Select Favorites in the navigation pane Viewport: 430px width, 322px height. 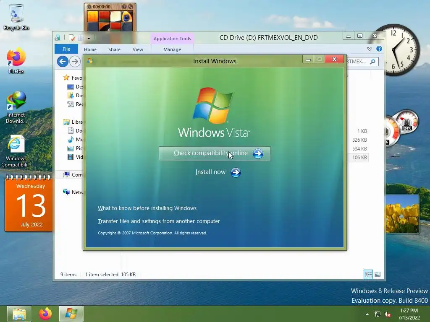coord(73,78)
